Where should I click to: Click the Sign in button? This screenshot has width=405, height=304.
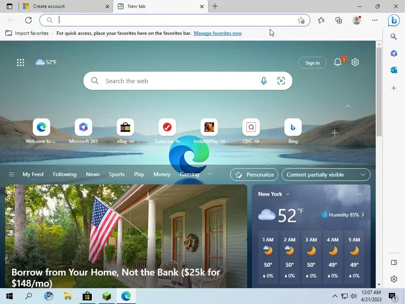click(x=312, y=63)
